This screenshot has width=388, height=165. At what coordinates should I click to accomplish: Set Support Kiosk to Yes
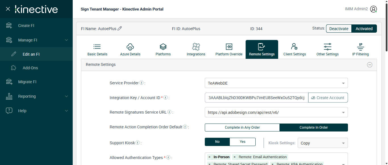(x=243, y=142)
